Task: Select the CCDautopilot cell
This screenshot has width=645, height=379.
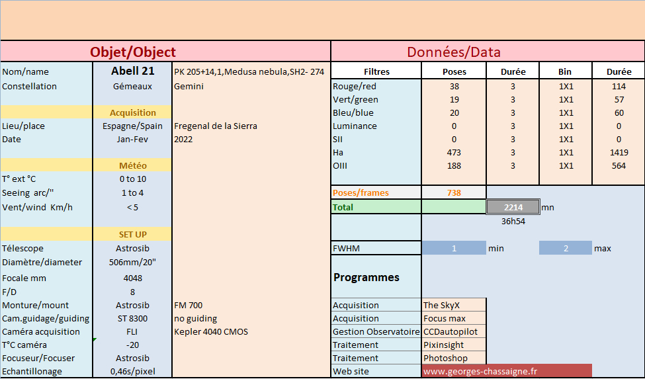Action: coord(454,332)
